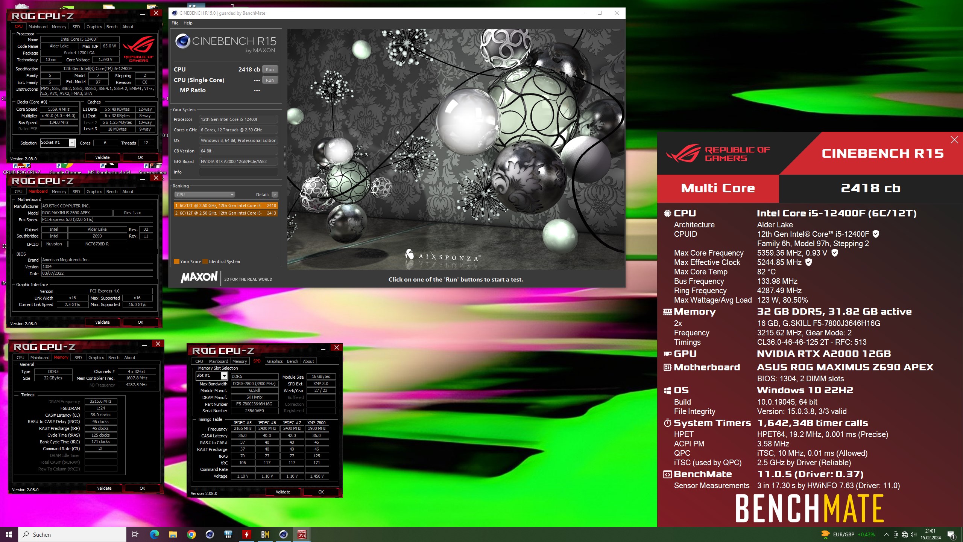Click the Info field in Cinebench
The height and width of the screenshot is (542, 963).
[x=238, y=172]
